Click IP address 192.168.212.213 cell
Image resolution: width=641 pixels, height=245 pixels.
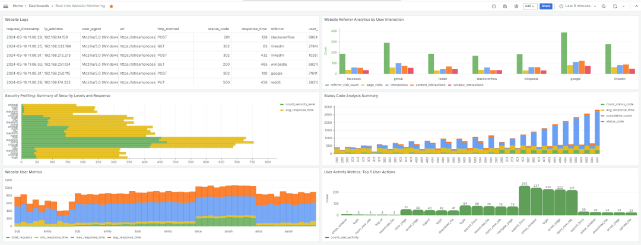tap(61, 55)
